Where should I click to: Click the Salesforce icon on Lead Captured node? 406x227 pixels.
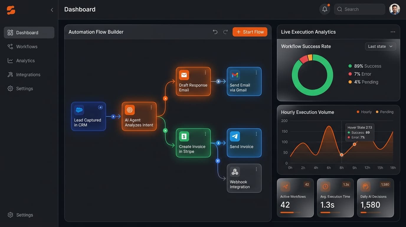coord(79,110)
